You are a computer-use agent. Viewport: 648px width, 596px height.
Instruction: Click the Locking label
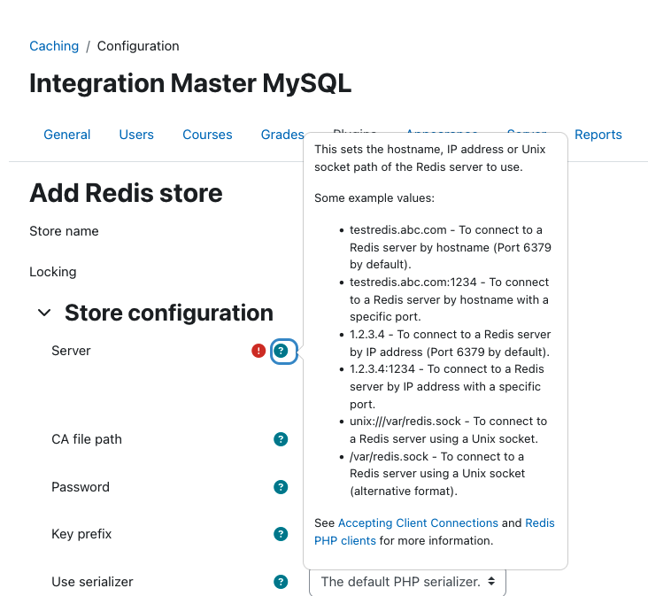coord(53,272)
